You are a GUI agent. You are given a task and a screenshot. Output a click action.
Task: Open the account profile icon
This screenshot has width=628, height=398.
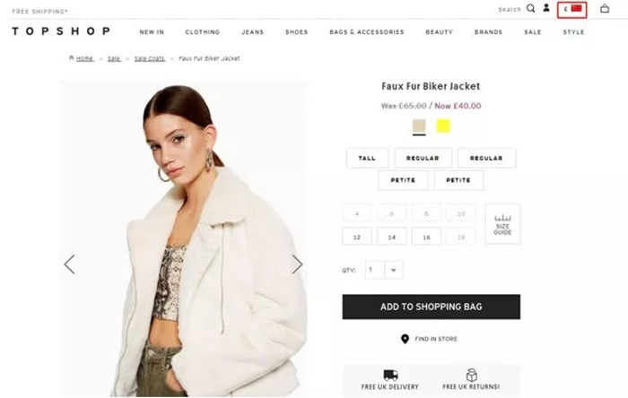(x=546, y=8)
